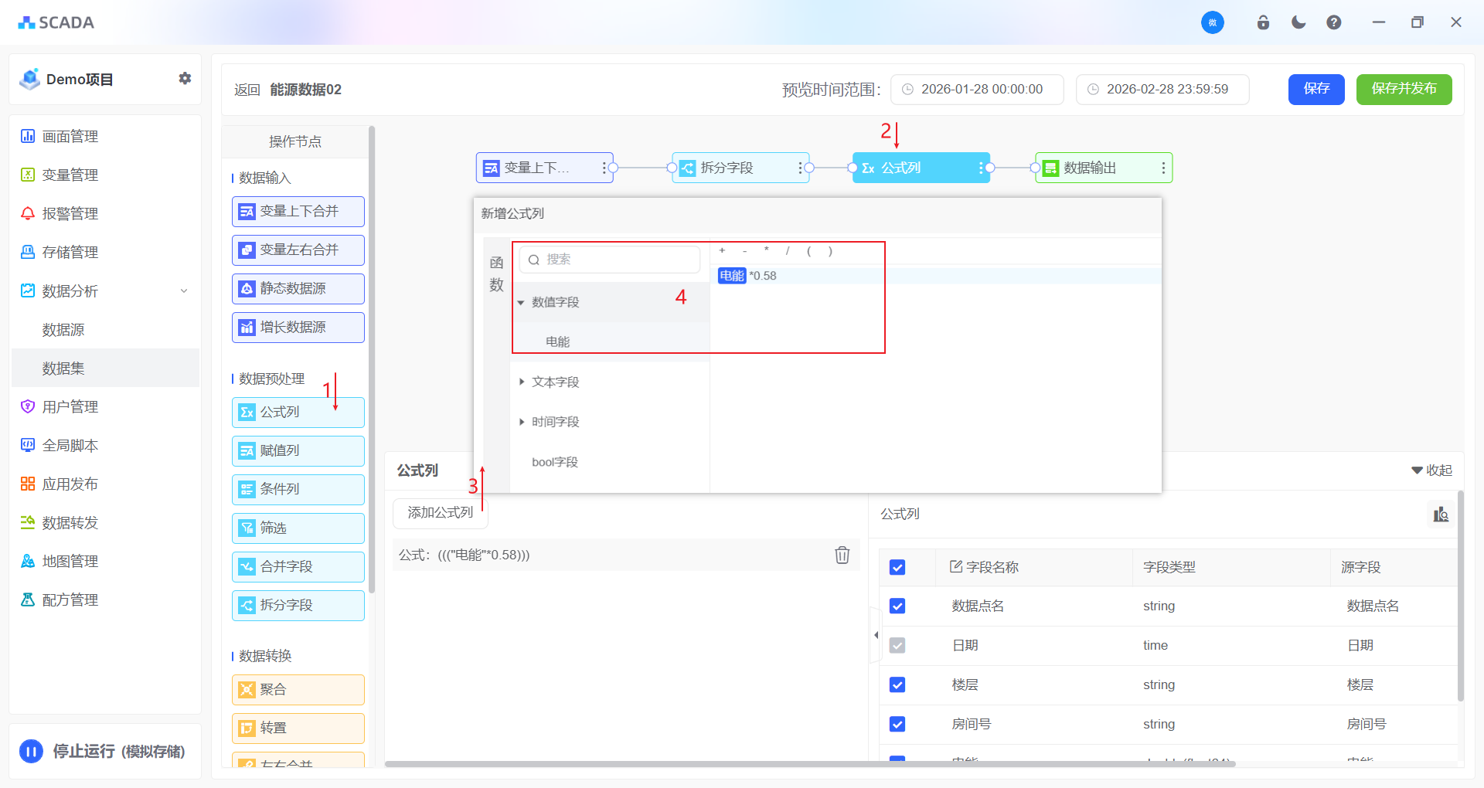
Task: Toggle dark mode with the moon icon
Action: [x=1298, y=22]
